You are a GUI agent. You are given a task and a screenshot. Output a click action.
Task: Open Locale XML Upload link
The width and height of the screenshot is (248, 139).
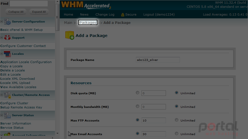pyautogui.click(x=15, y=83)
